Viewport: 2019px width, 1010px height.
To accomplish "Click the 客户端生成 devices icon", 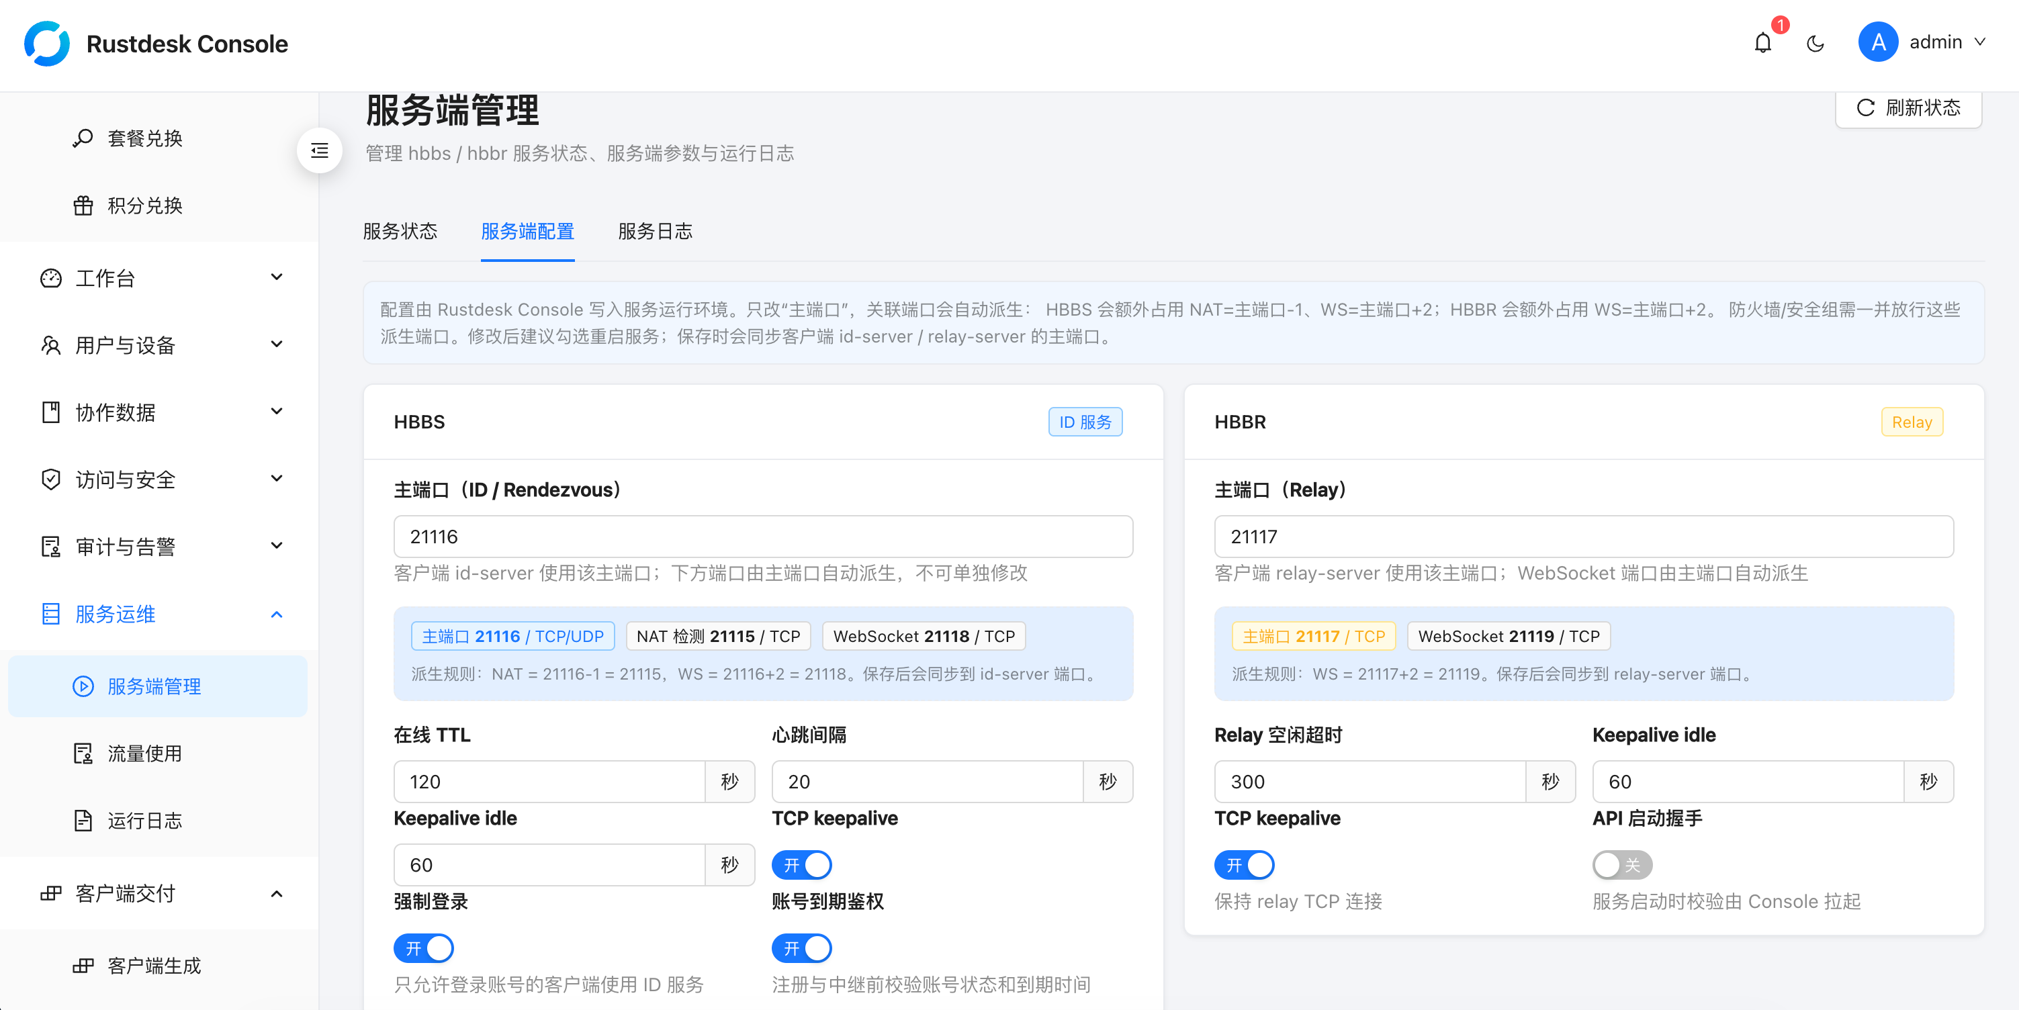I will 83,966.
